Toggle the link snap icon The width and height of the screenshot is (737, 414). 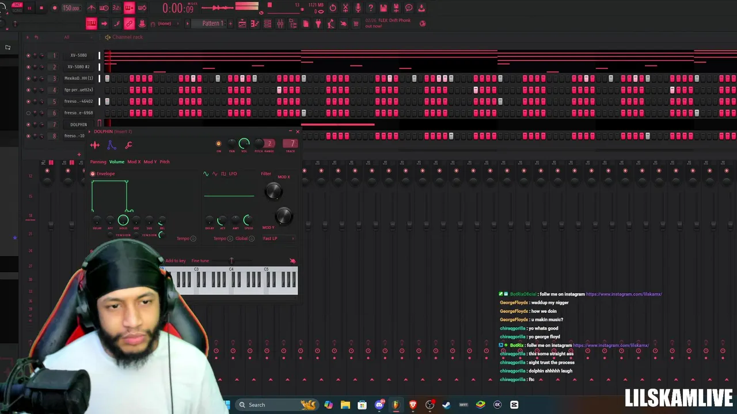pyautogui.click(x=129, y=24)
